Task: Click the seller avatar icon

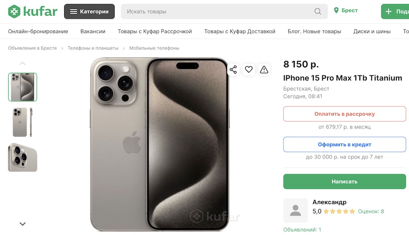Action: coord(295,211)
